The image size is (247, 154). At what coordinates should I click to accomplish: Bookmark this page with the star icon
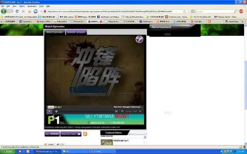pos(184,12)
